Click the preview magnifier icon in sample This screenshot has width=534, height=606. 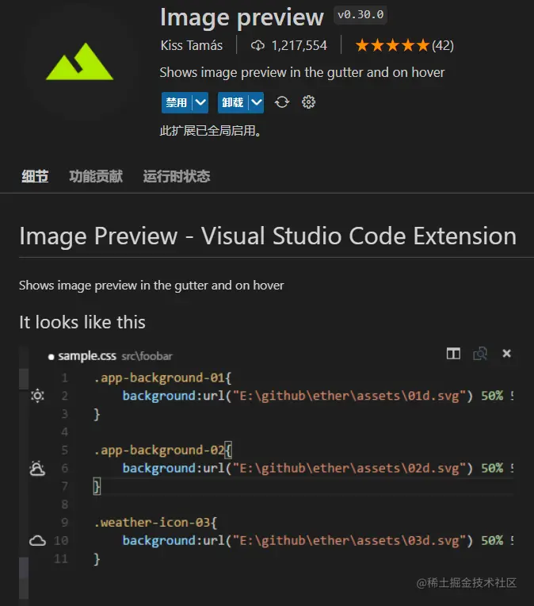480,353
